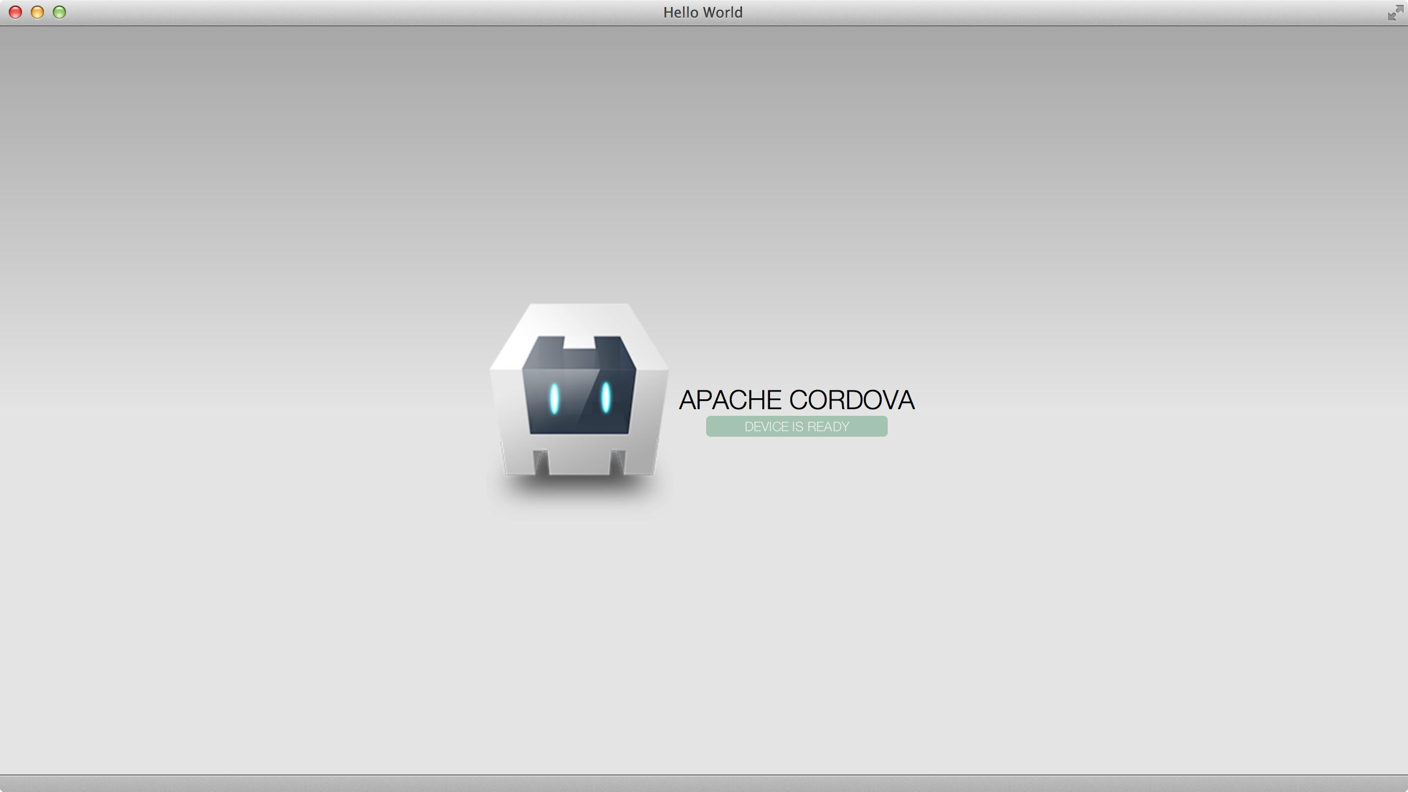The width and height of the screenshot is (1408, 792).
Task: Click the word APACHE in the heading
Action: 730,400
